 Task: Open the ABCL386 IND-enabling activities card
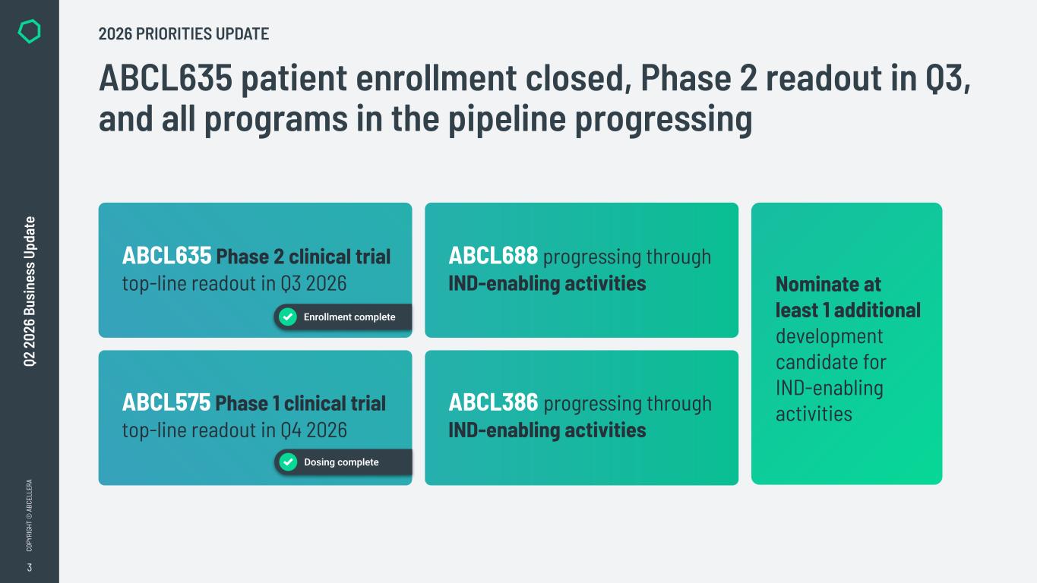(581, 418)
